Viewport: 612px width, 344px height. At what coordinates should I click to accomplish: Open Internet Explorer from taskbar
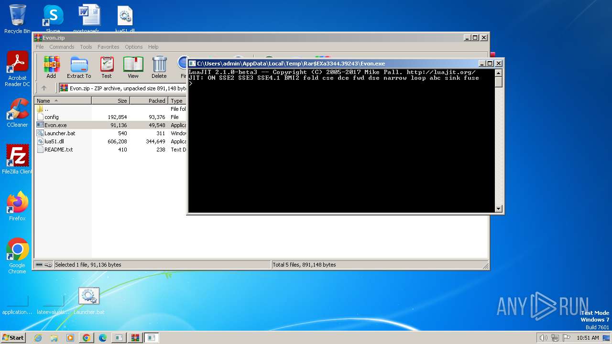click(x=38, y=338)
